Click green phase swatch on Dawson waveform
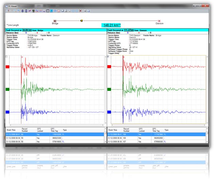 (109, 89)
